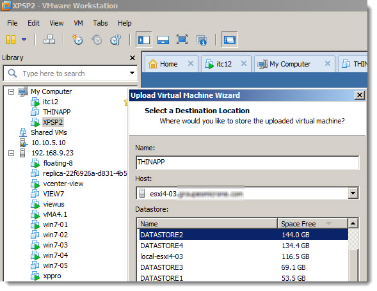Close the itc12 tab
This screenshot has width=377, height=291.
pyautogui.click(x=244, y=63)
